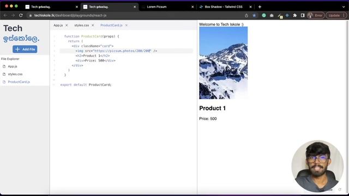
Task: Open styles.css in File Explorer
Action: click(15, 74)
